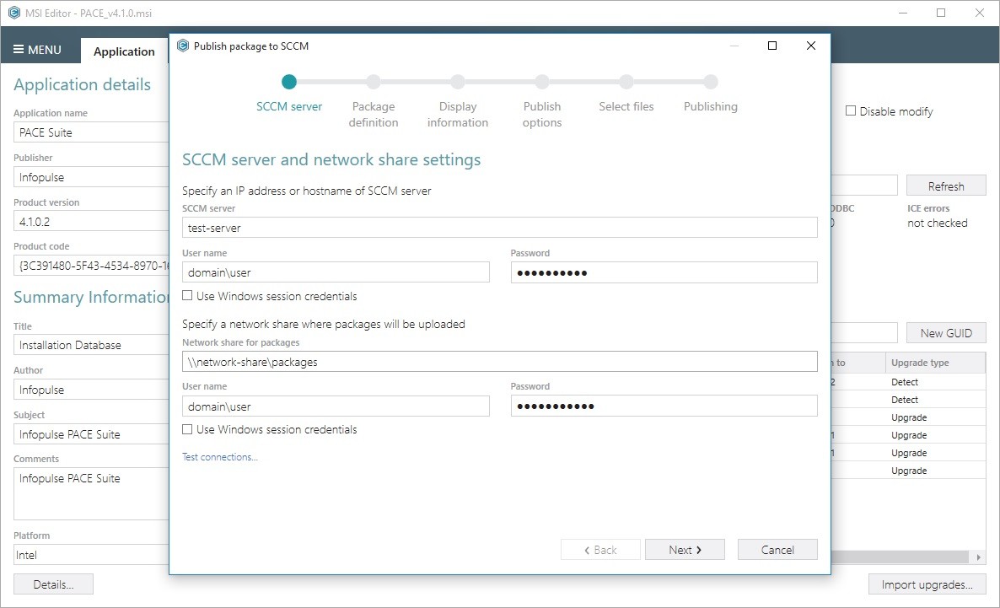Click the disabled Back button
The width and height of the screenshot is (1000, 608).
coord(600,550)
